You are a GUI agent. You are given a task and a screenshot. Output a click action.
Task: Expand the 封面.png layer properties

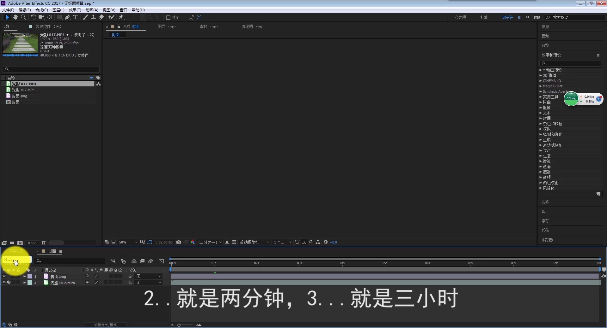click(25, 276)
